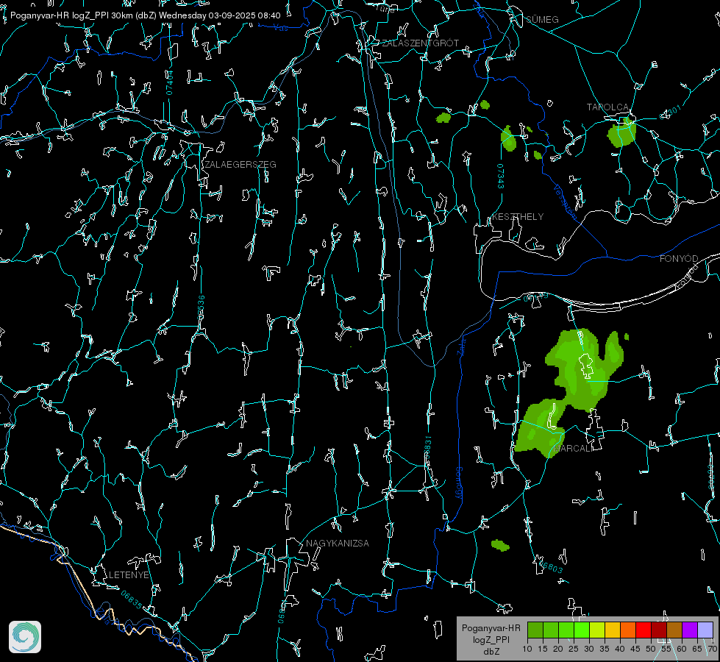
Task: Select the 30-35 dBZ yellow-green legend swatch
Action: pyautogui.click(x=597, y=630)
